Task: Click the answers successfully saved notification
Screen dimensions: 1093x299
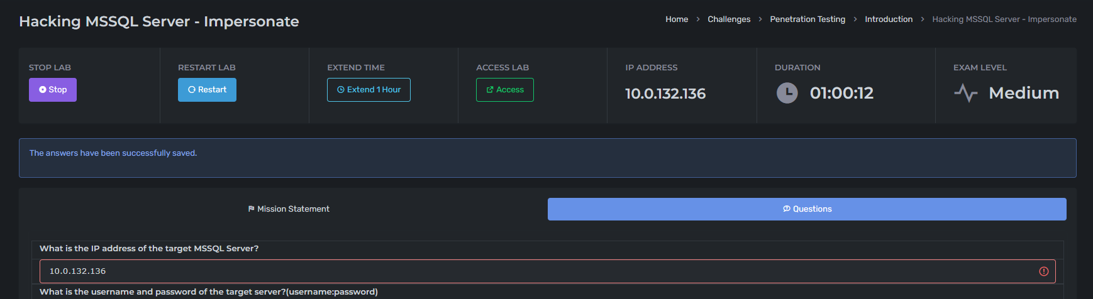Action: (x=113, y=153)
